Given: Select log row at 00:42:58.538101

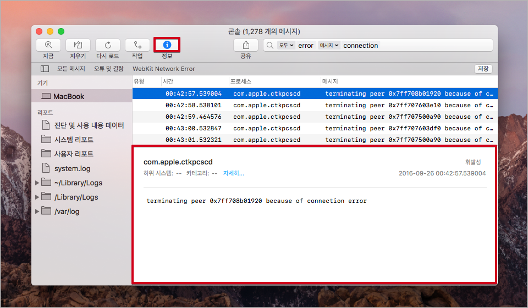Looking at the screenshot, I should tap(315, 105).
